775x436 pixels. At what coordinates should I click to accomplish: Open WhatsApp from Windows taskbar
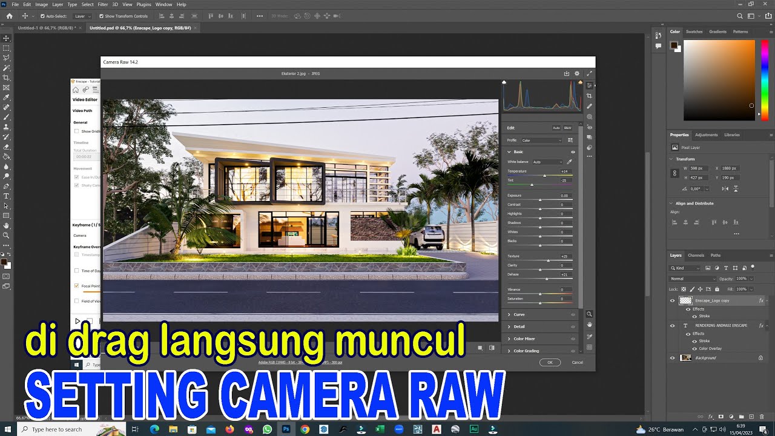tap(267, 429)
